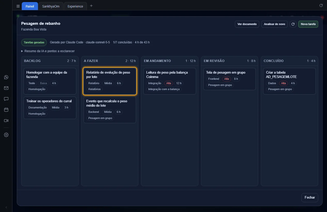
Task: Click the Frontend tag on Tela de pesagem card
Action: [214, 79]
